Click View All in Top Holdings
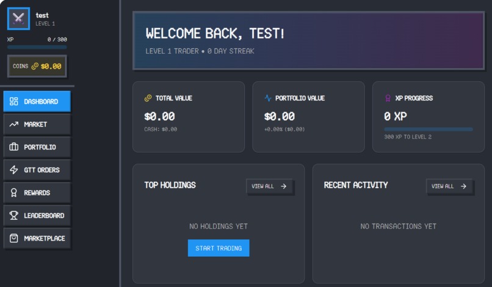492x287 pixels. coord(269,186)
